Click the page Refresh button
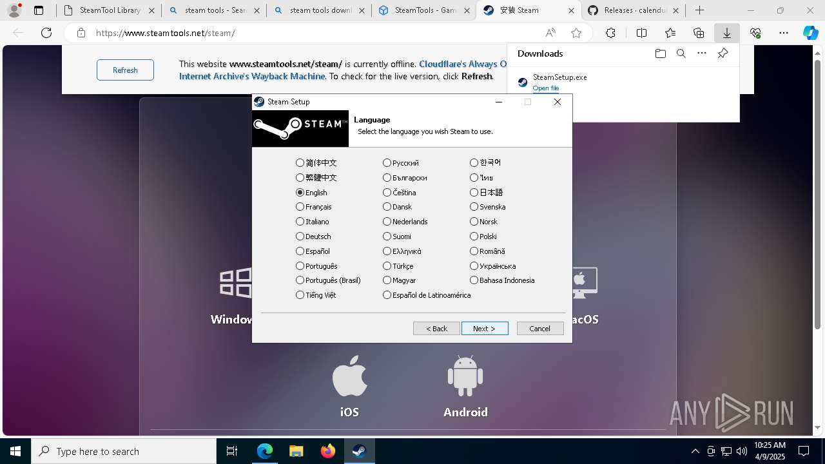The width and height of the screenshot is (825, 464). [x=125, y=70]
